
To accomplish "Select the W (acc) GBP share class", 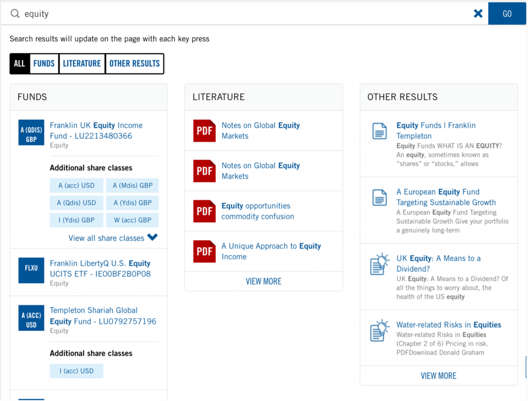I will pyautogui.click(x=133, y=220).
